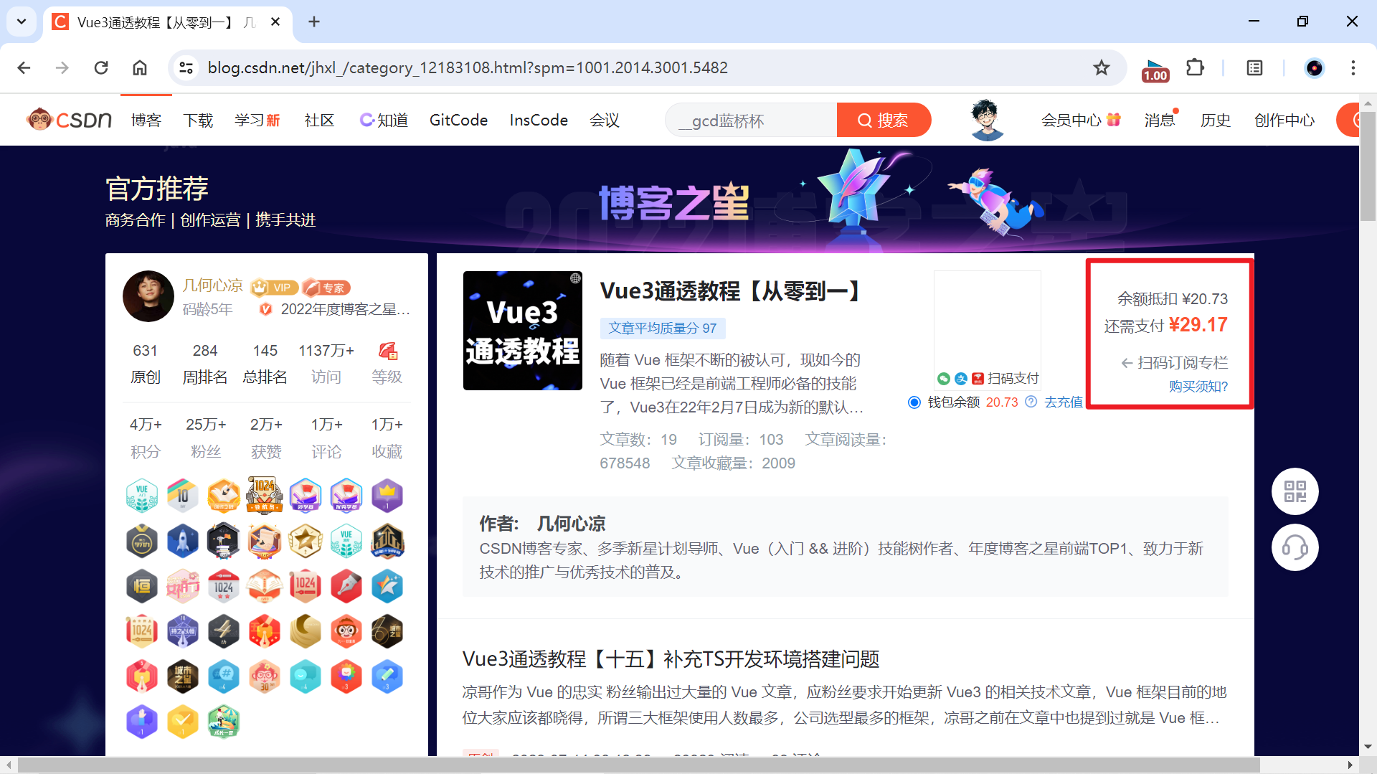Screen dimensions: 1377x774
Task: Go forward using browser forward arrow
Action: (x=62, y=67)
